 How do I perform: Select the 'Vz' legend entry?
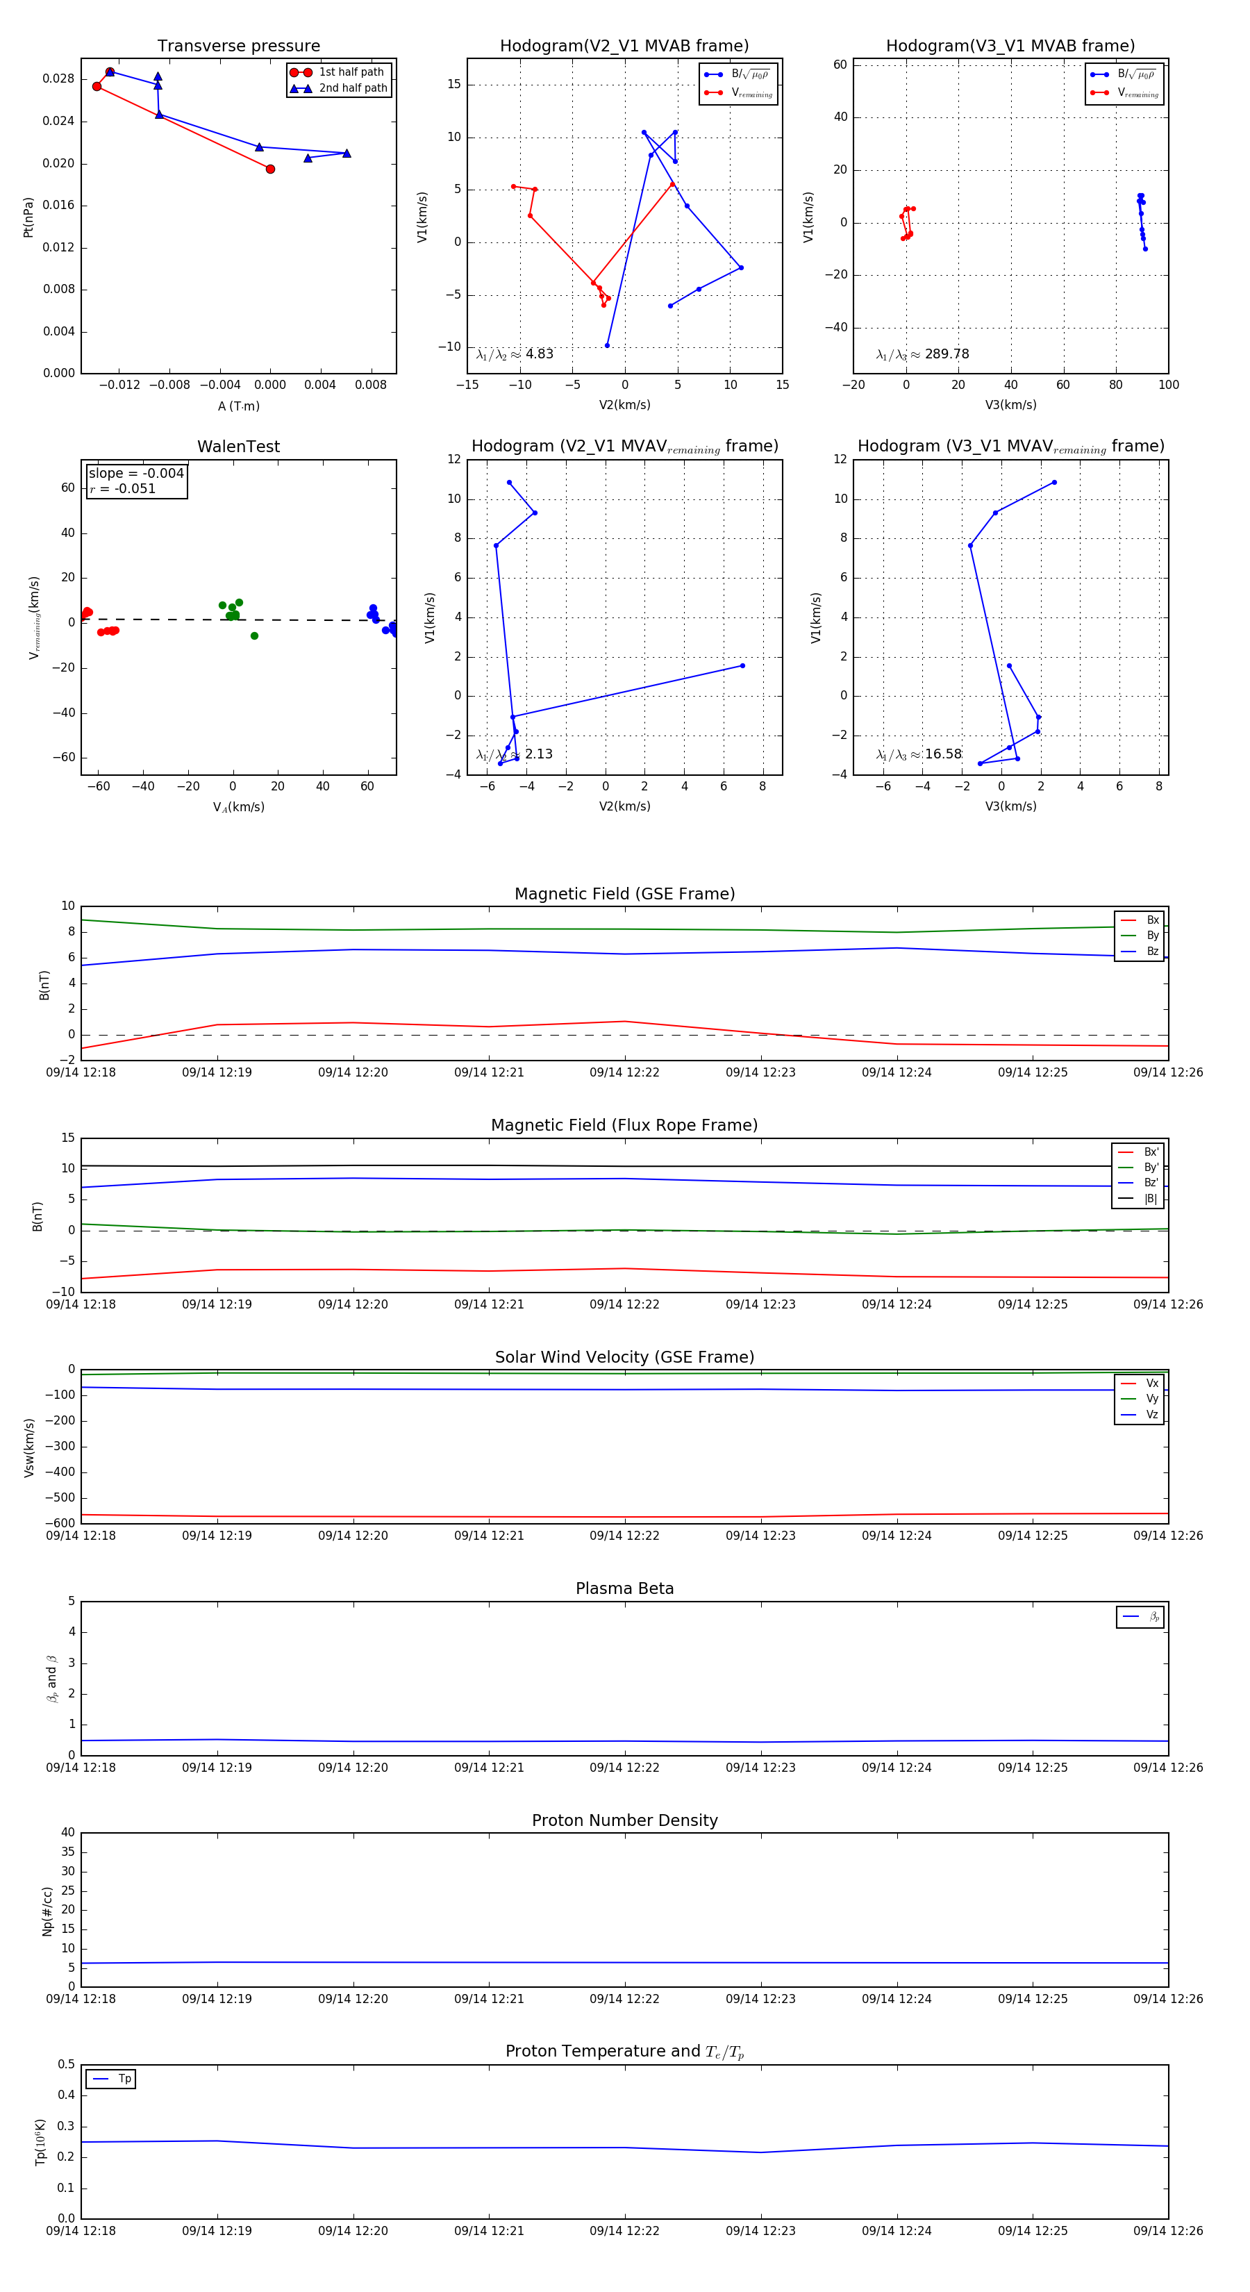[1140, 1415]
